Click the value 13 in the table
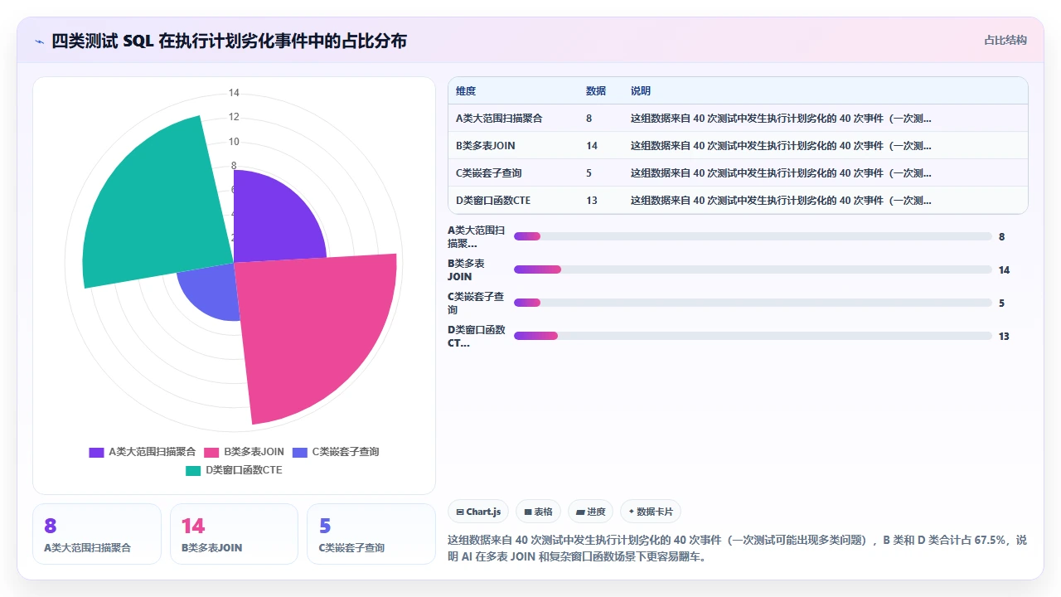Viewport: 1061px width, 597px height. [x=592, y=200]
